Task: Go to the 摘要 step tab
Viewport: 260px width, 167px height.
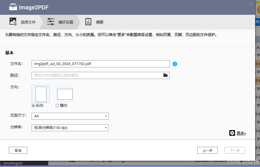Action: pyautogui.click(x=94, y=22)
